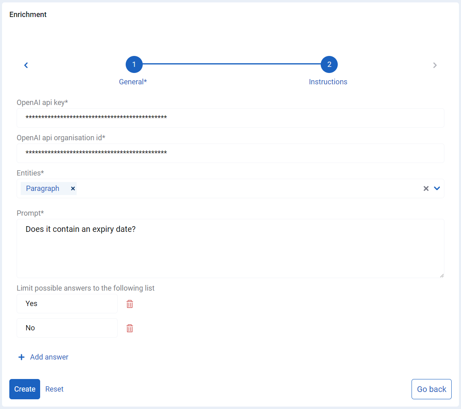Click the Enrichment heading
Screen dimensions: 461x409
click(28, 15)
